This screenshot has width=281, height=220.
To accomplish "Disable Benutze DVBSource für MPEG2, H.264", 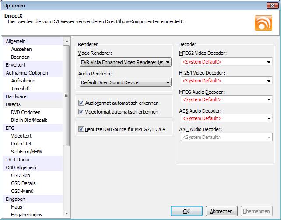I will click(81, 129).
